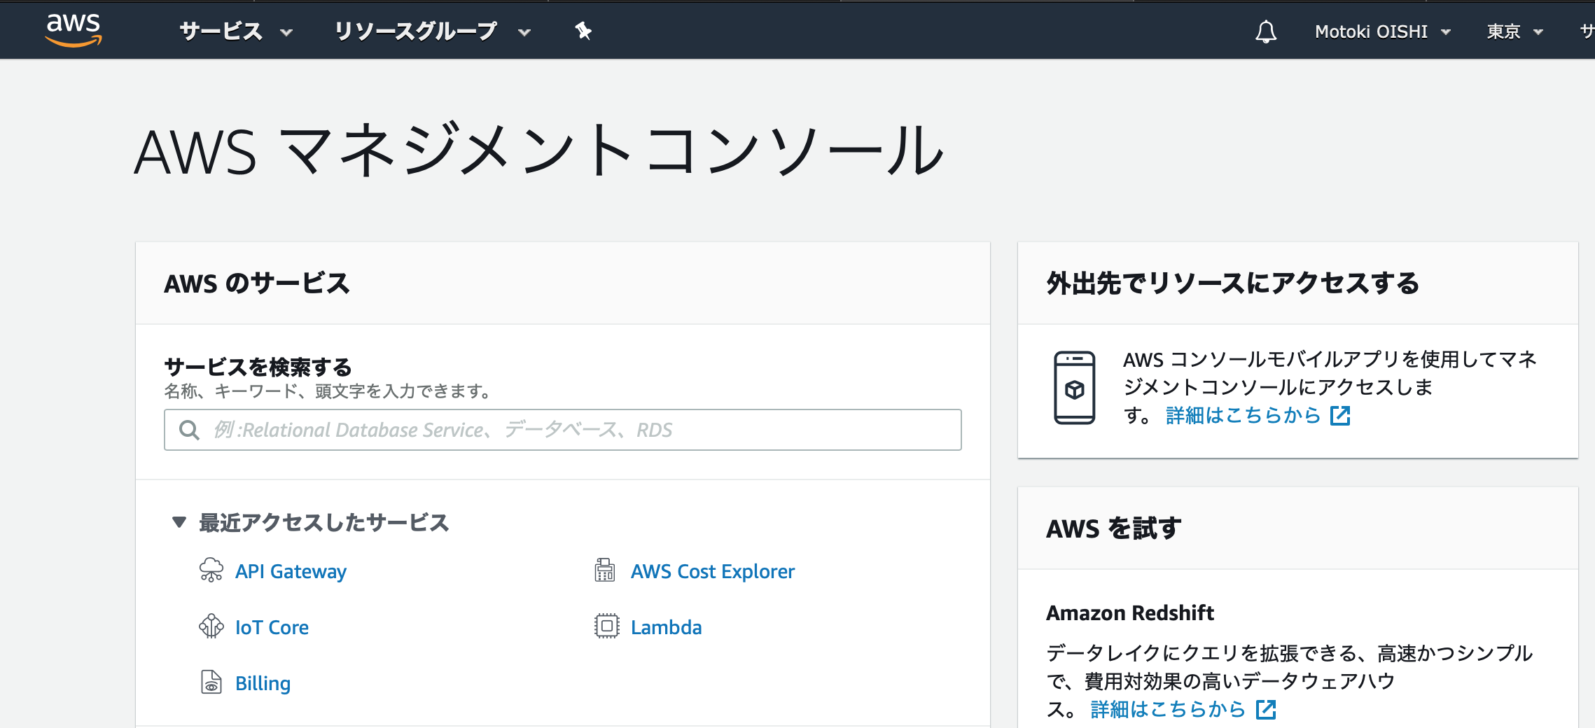Image resolution: width=1595 pixels, height=728 pixels.
Task: Click the Billing document icon
Action: 211,682
